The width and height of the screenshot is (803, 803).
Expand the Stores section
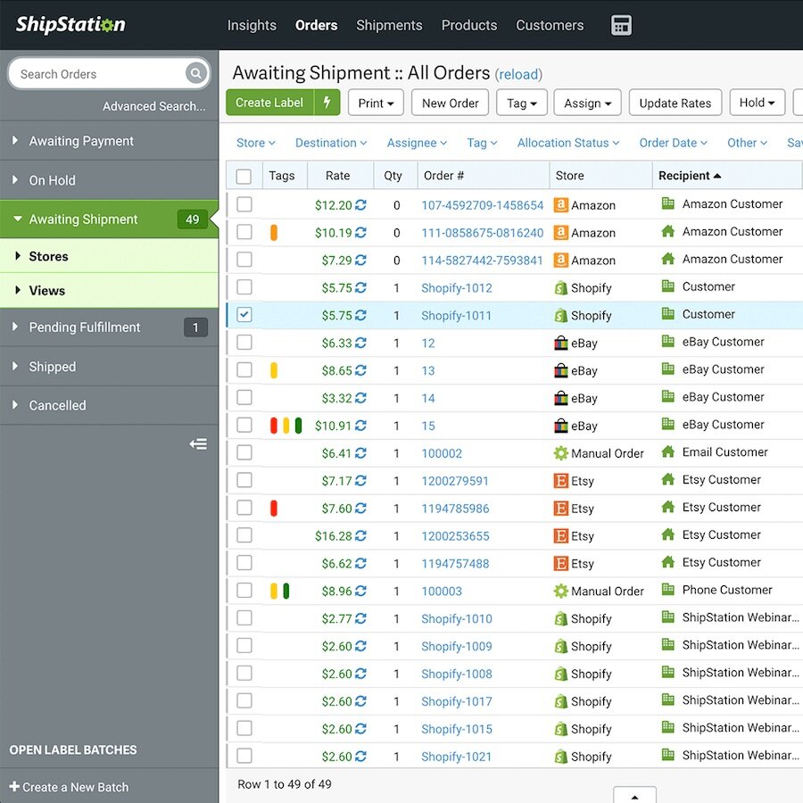(110, 256)
